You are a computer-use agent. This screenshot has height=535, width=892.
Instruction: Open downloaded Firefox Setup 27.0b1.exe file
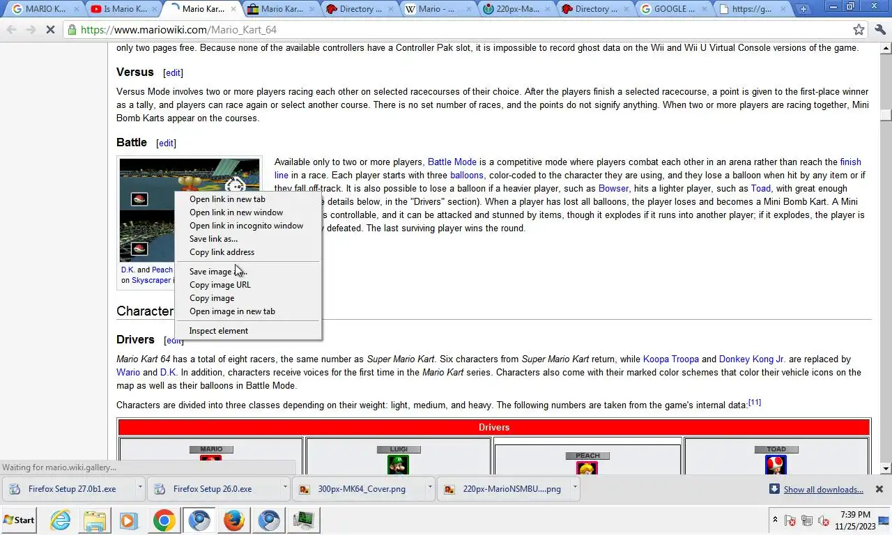pos(68,488)
